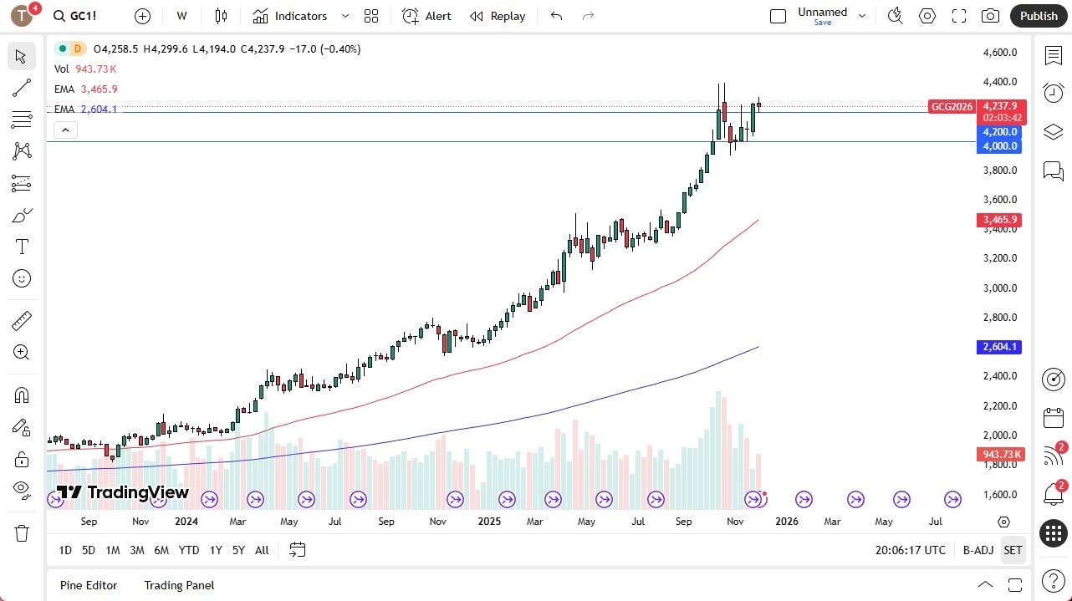1072x601 pixels.
Task: Collapse the chart legend chevron
Action: 65,130
